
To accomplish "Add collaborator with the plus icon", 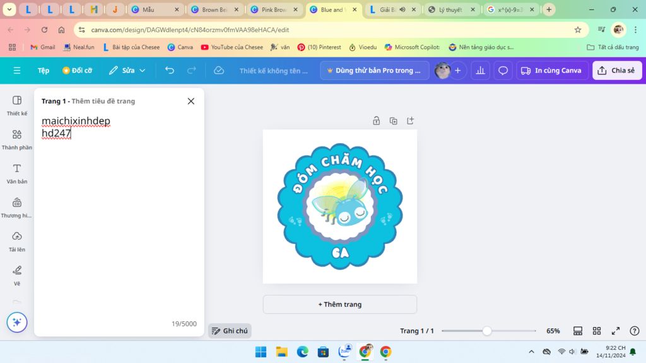I will 458,71.
